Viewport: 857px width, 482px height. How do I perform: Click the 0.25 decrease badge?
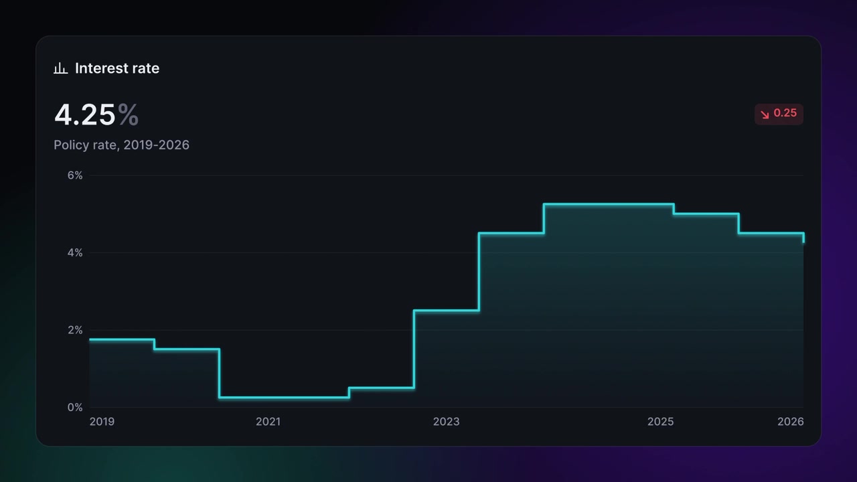[779, 114]
